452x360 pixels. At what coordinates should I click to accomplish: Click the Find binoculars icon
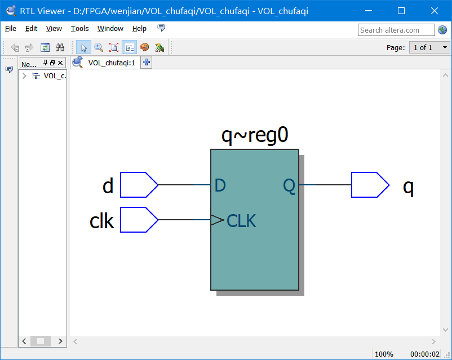60,47
